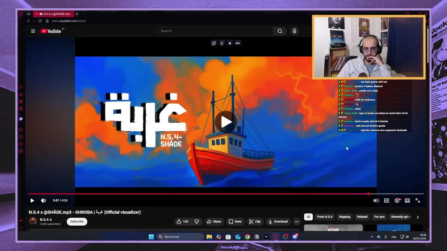Open the FRA language switcher
The width and height of the screenshot is (447, 251).
(394, 237)
